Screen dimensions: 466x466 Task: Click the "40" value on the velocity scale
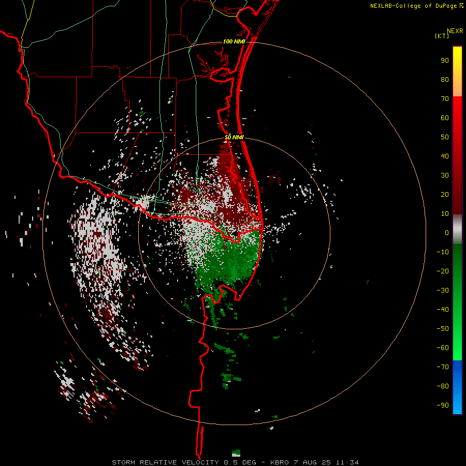pyautogui.click(x=445, y=156)
